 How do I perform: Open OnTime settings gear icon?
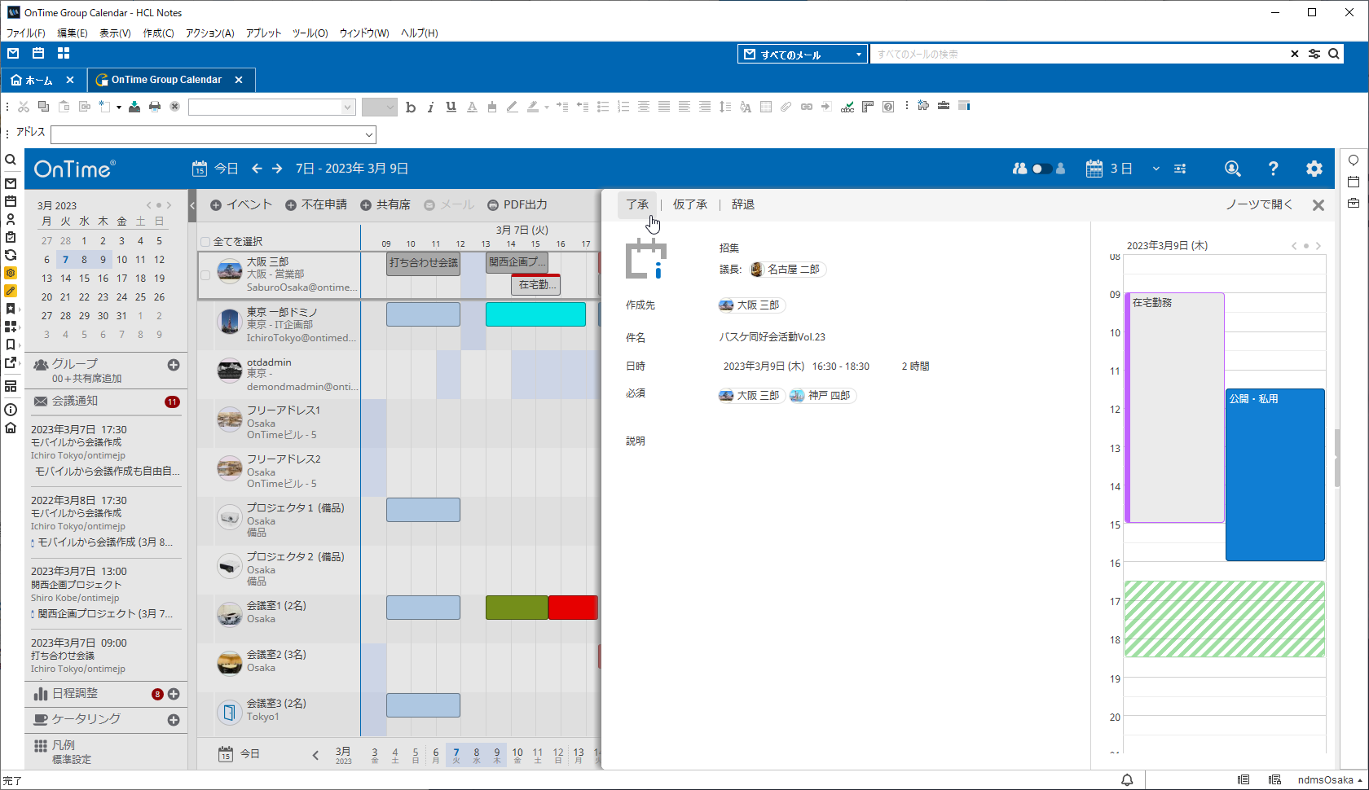coord(1314,169)
